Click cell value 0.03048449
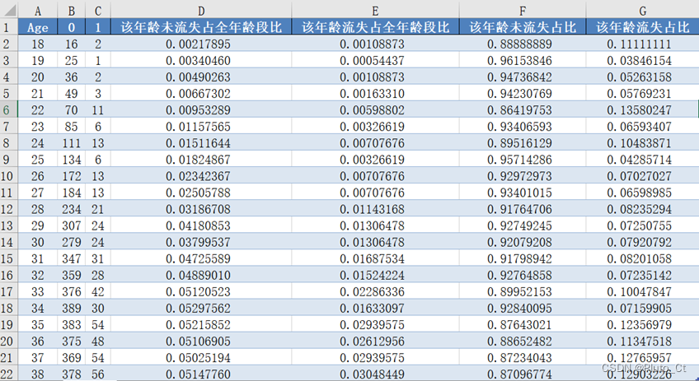The image size is (699, 381). point(375,374)
